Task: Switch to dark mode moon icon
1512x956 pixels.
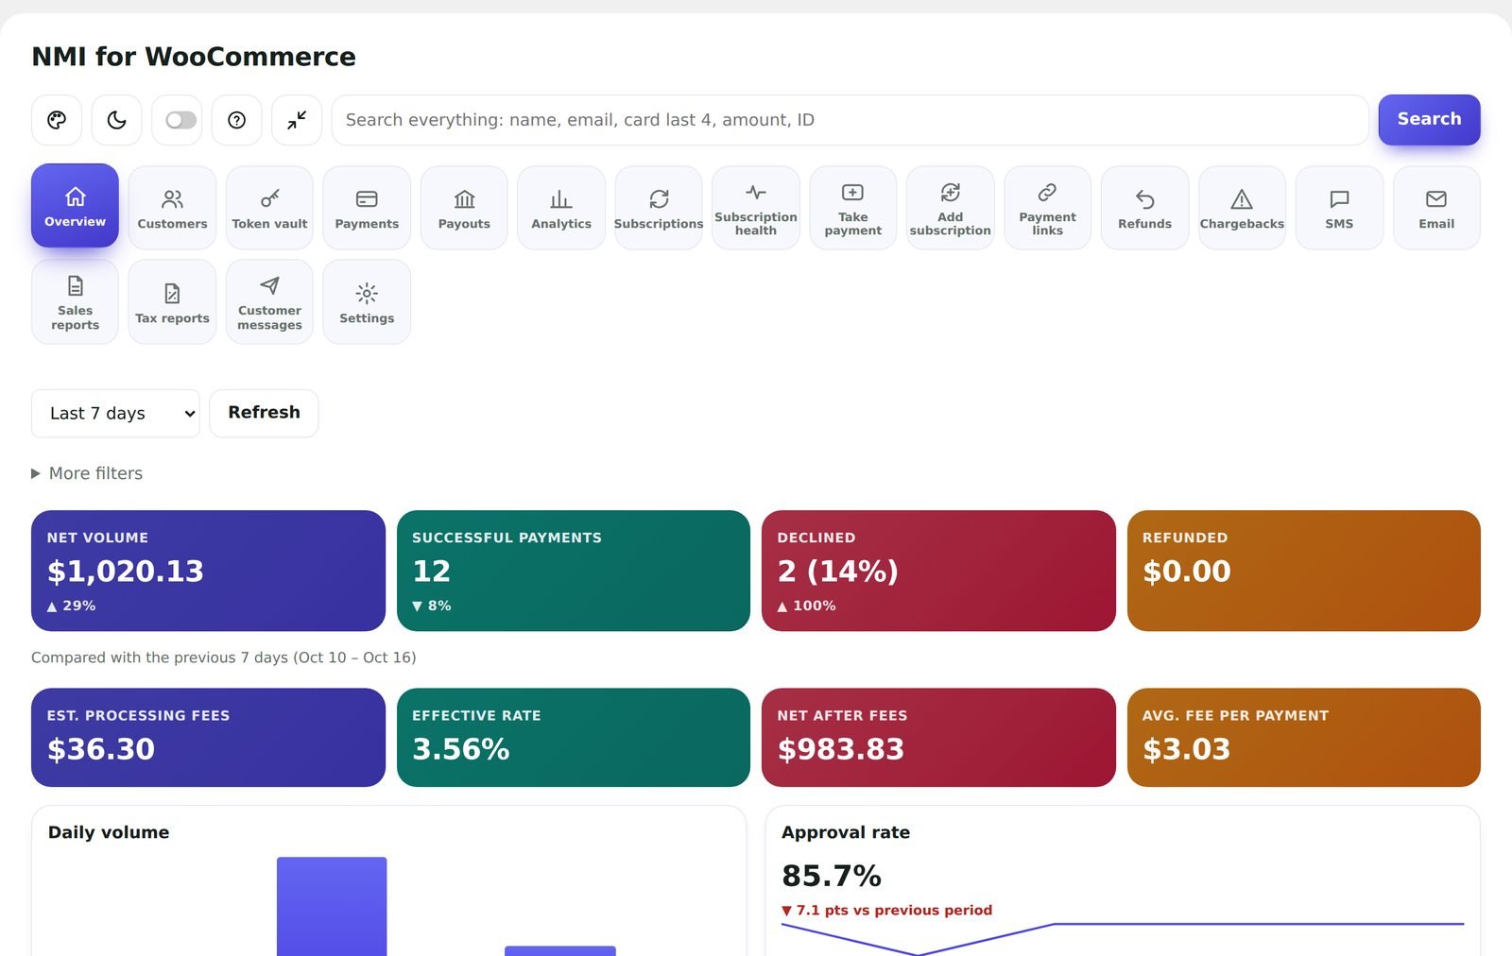Action: 116,120
